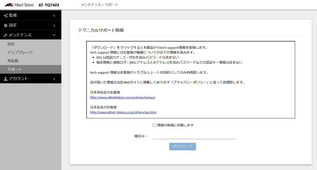This screenshot has width=317, height=170.
Task: Click the メンテナンス > サポート breadcrumb
Action: [x=99, y=5]
